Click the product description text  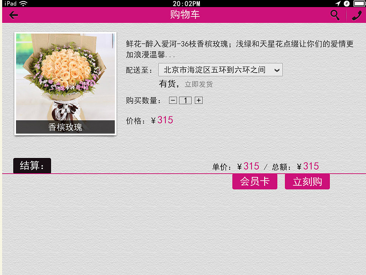(240, 49)
